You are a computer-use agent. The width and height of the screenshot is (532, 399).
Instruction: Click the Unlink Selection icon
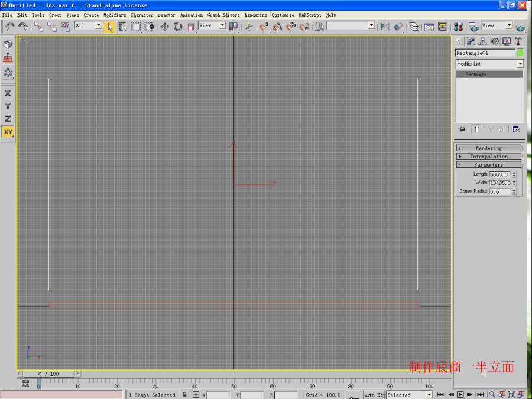point(52,27)
